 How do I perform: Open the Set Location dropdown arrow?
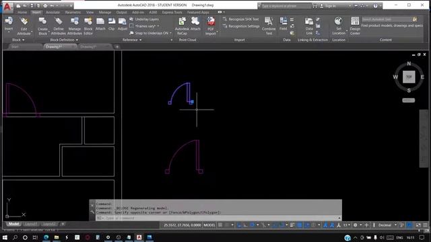point(347,31)
